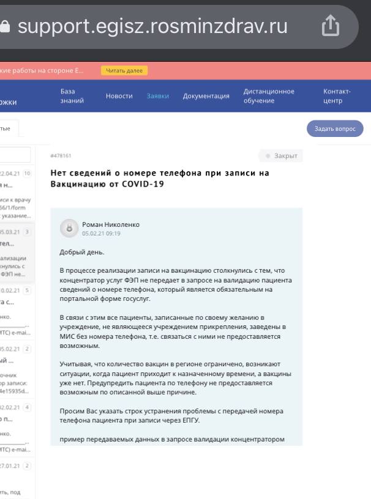The image size is (371, 499).
Task: Open the "Контакт-центр" menu item
Action: click(337, 96)
